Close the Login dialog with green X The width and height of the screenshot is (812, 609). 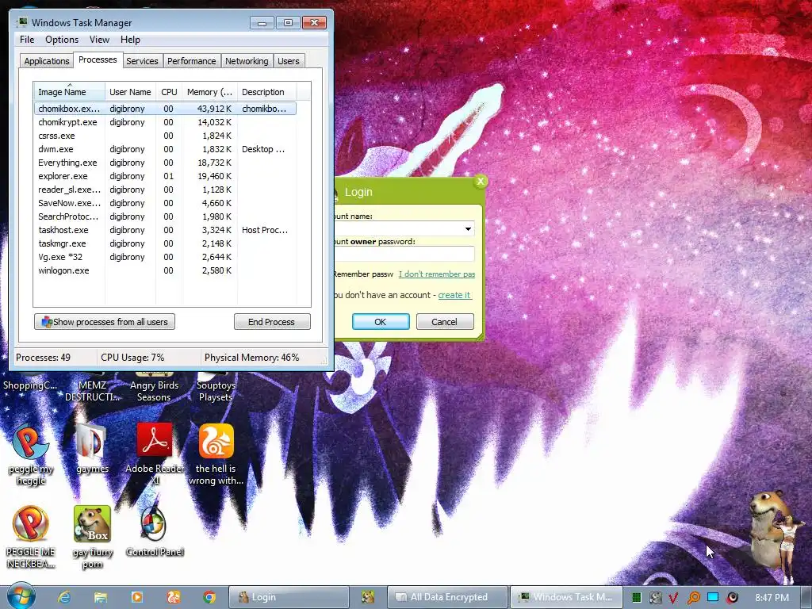(481, 182)
